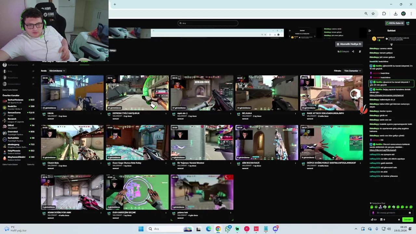Open Chrome from the taskbar
This screenshot has width=416, height=234.
point(218,229)
